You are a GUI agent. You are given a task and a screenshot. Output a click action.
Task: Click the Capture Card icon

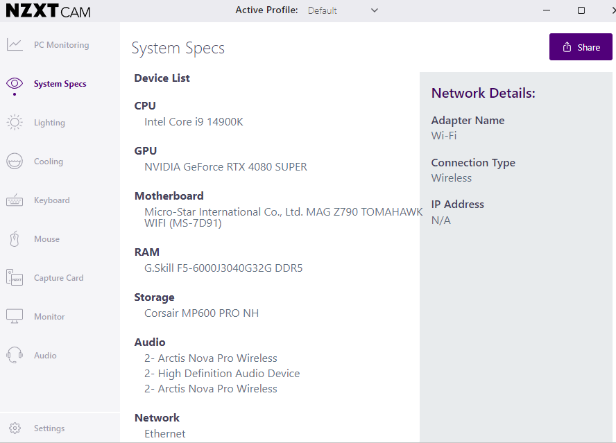click(15, 278)
